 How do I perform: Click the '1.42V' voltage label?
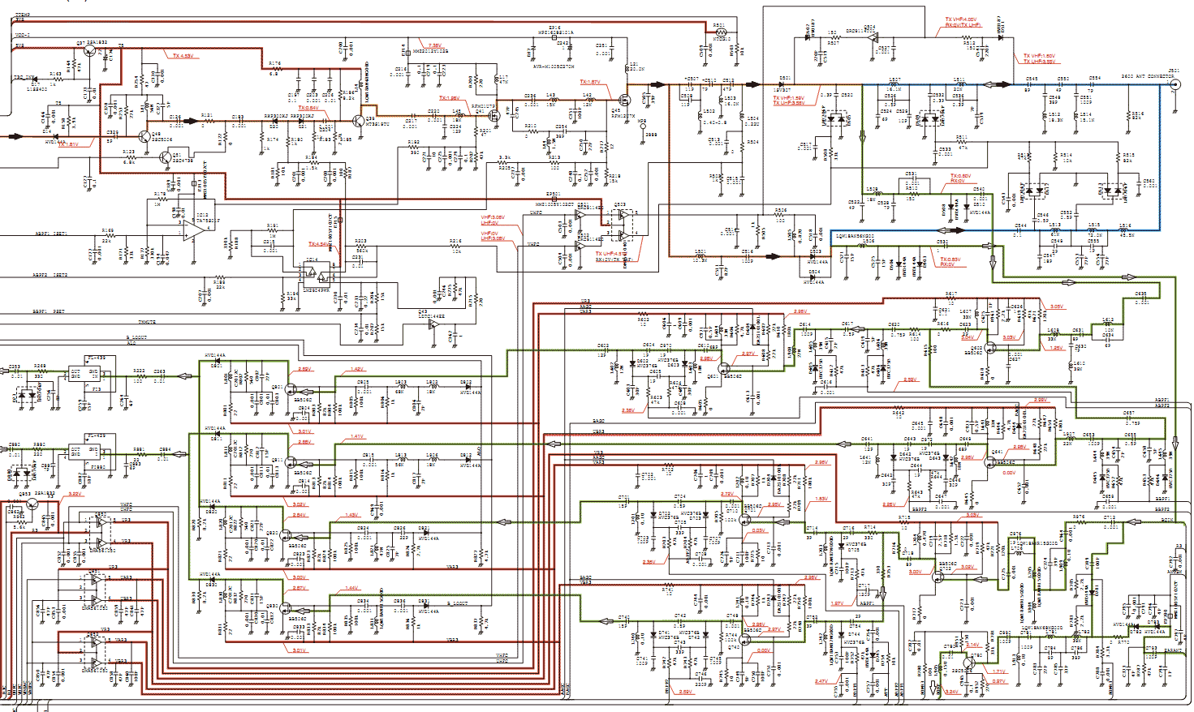(x=357, y=369)
